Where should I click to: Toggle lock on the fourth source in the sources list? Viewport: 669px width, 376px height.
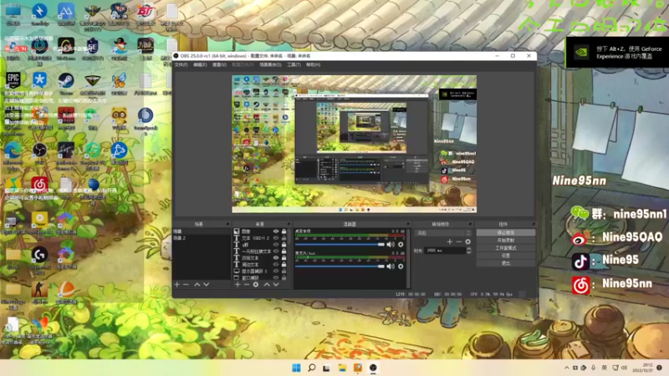click(x=283, y=252)
